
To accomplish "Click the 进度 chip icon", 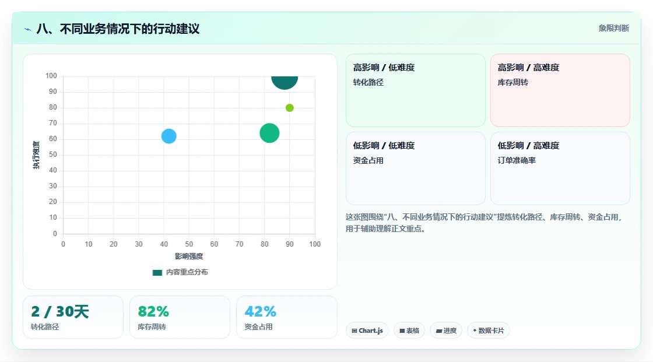I will pyautogui.click(x=439, y=331).
